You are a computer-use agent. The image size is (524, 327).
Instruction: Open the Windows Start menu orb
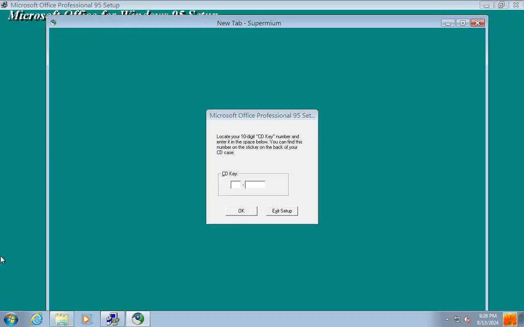pyautogui.click(x=11, y=319)
